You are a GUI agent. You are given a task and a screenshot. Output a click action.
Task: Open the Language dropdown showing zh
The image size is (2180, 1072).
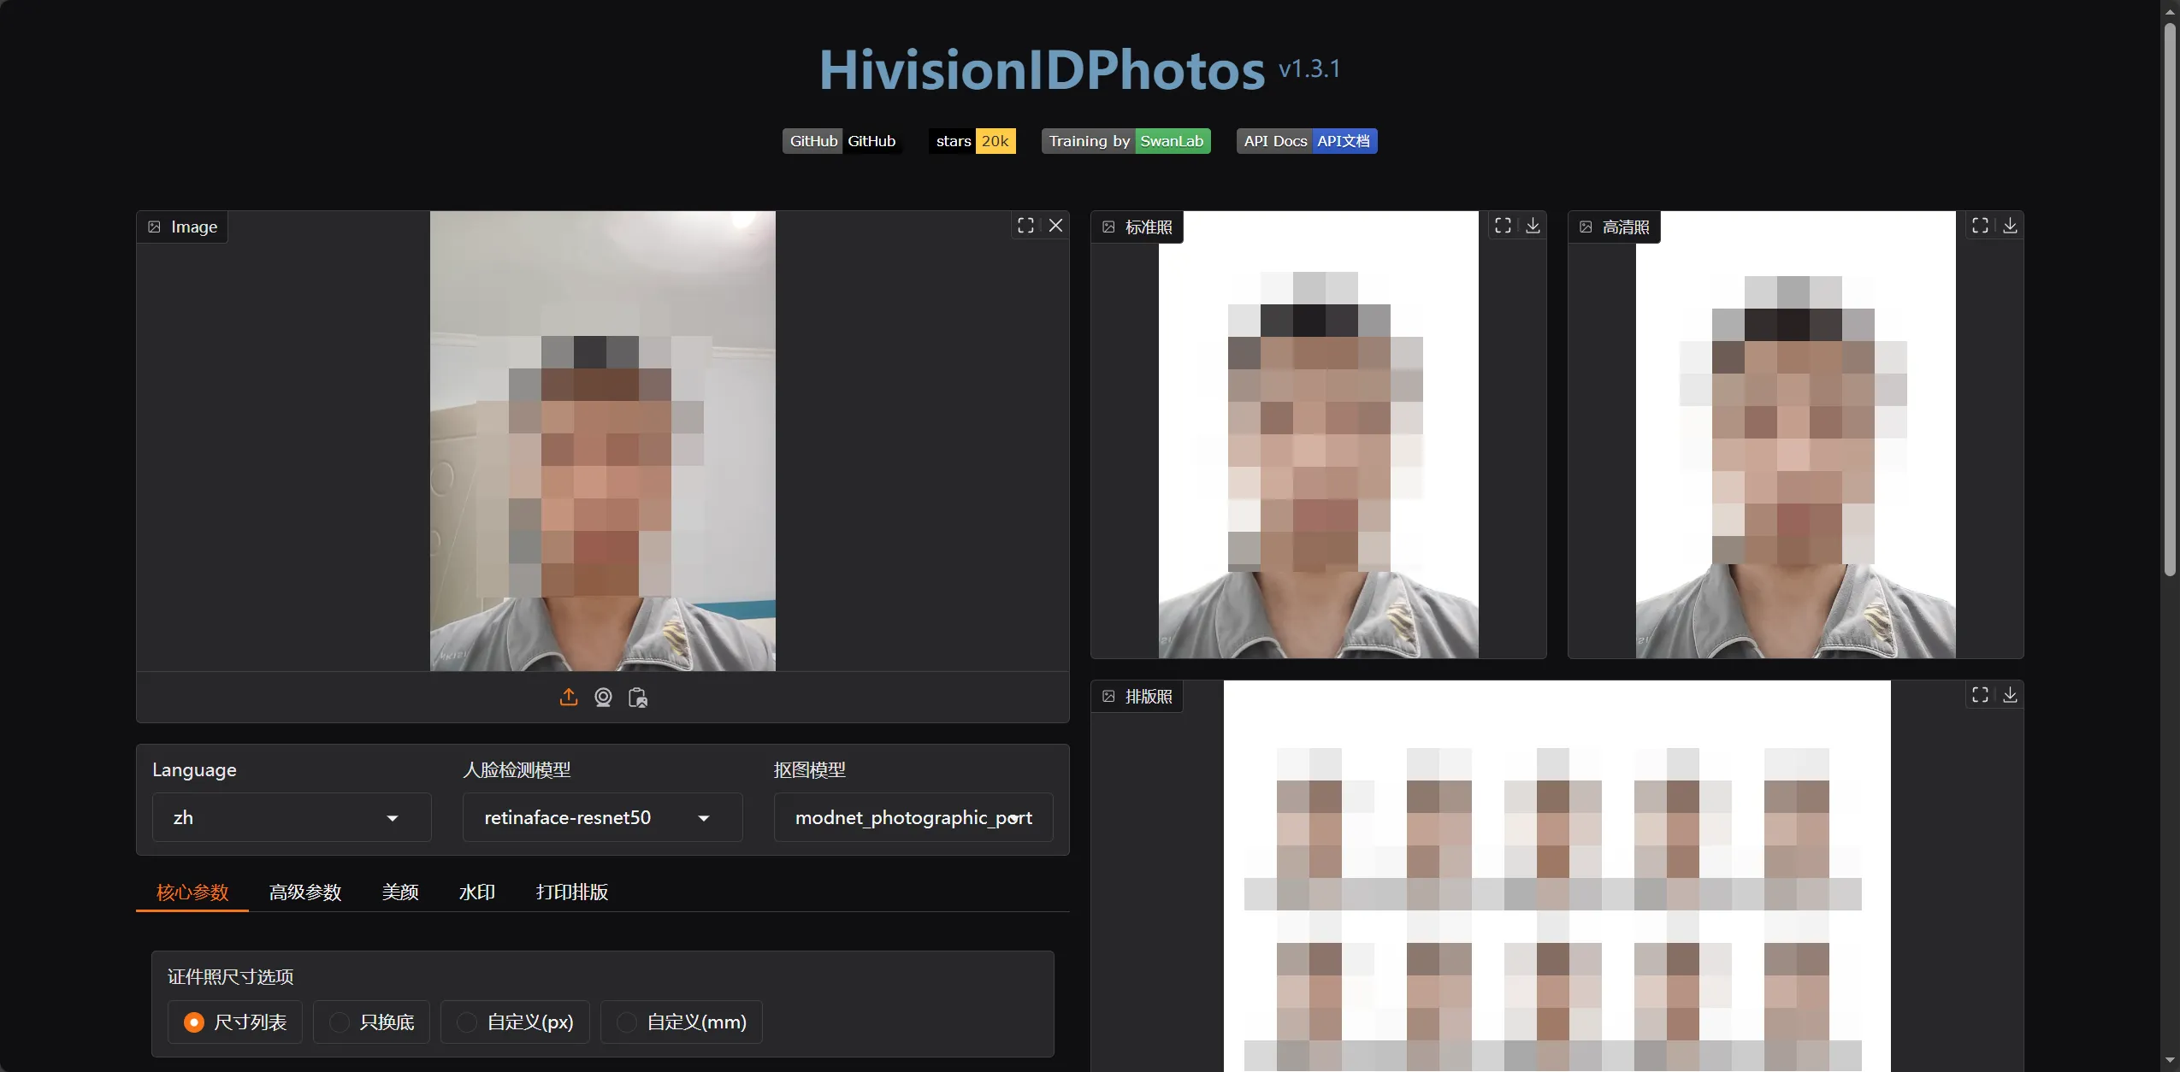click(291, 818)
